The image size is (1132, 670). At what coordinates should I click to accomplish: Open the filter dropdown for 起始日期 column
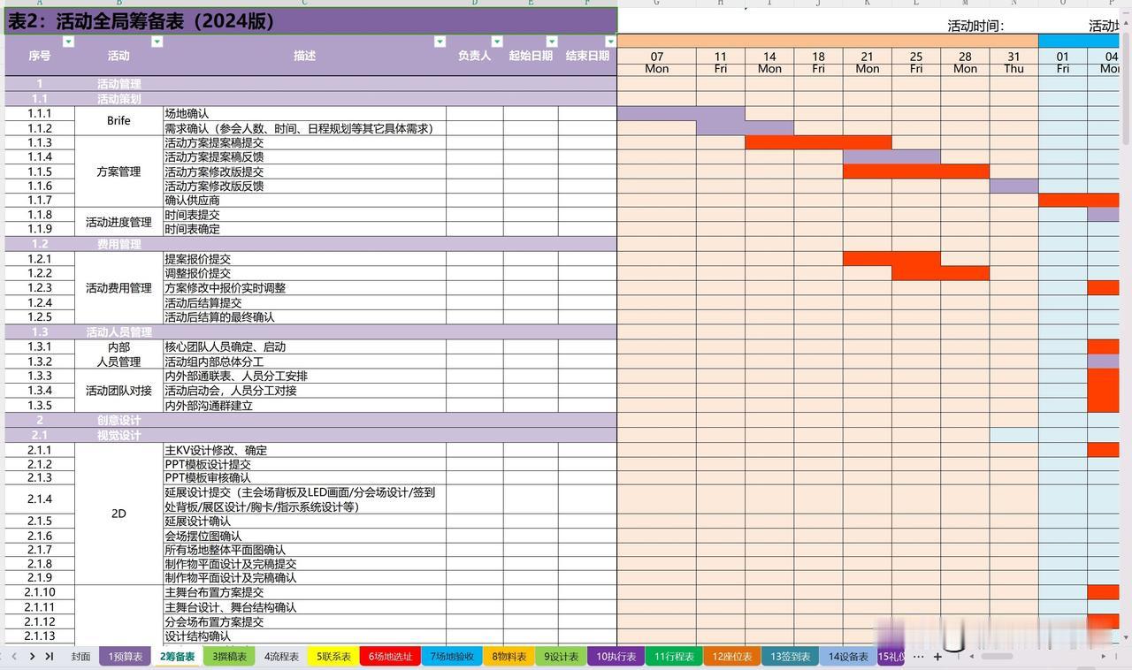point(552,42)
